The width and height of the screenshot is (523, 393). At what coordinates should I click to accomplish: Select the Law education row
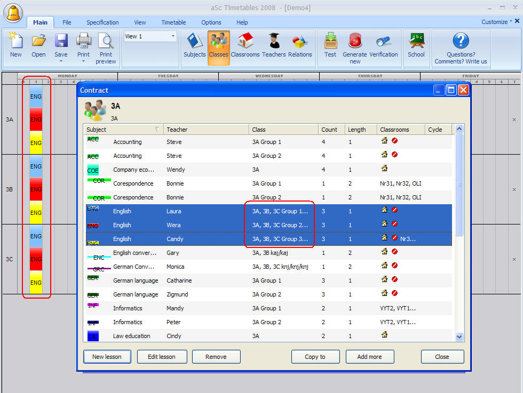pyautogui.click(x=213, y=336)
